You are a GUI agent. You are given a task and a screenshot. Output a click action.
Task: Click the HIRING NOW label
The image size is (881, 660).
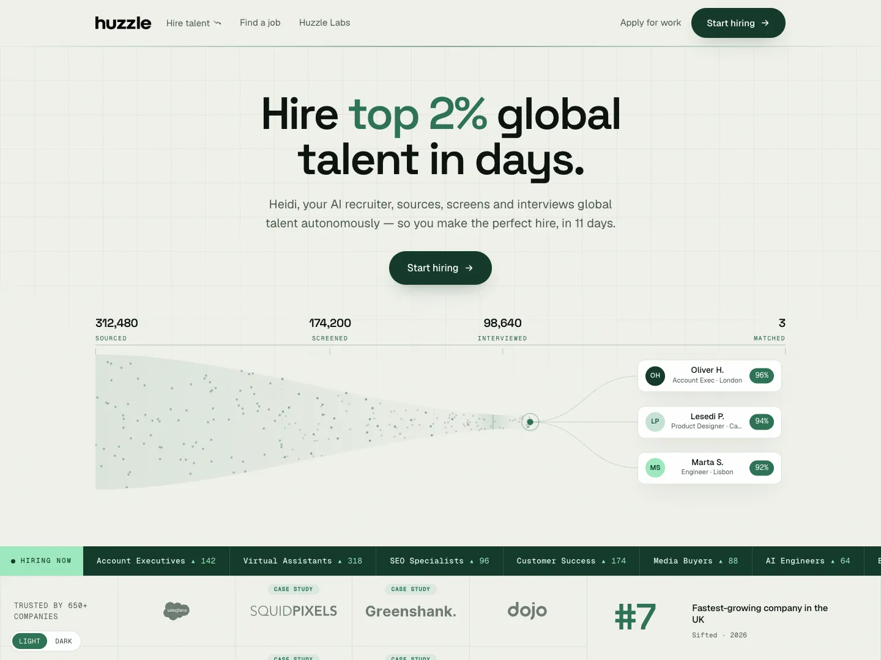coord(42,561)
